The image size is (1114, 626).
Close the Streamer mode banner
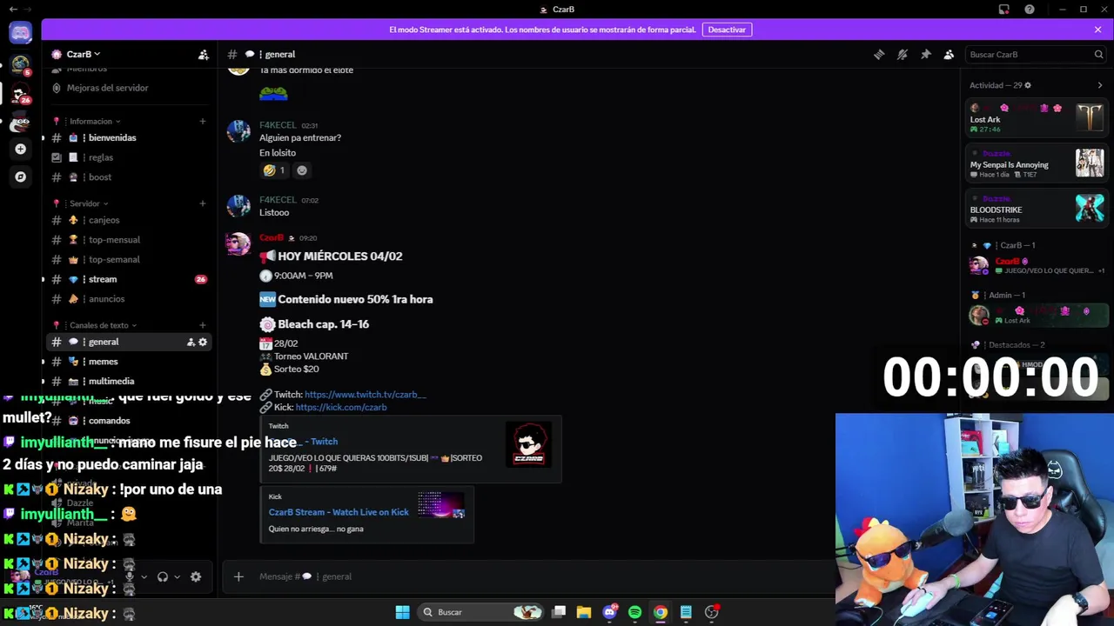(1097, 30)
